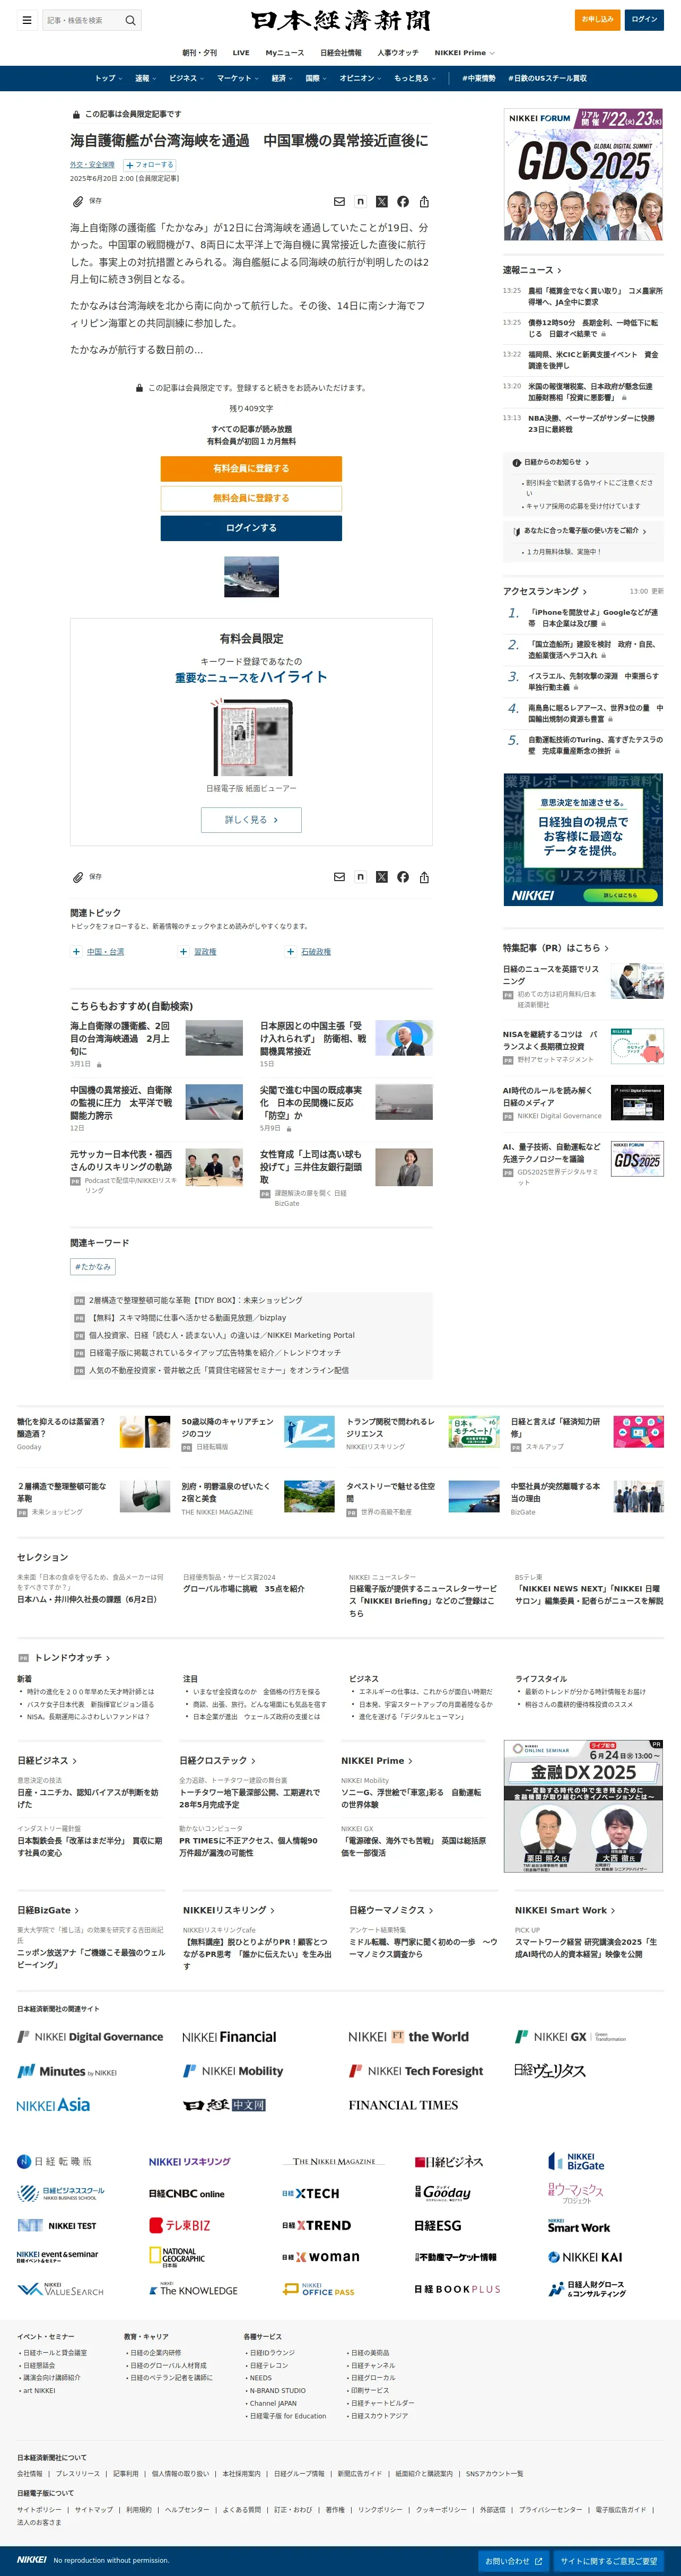Click the 無料会員に登録する button
This screenshot has height=2576, width=681.
251,498
